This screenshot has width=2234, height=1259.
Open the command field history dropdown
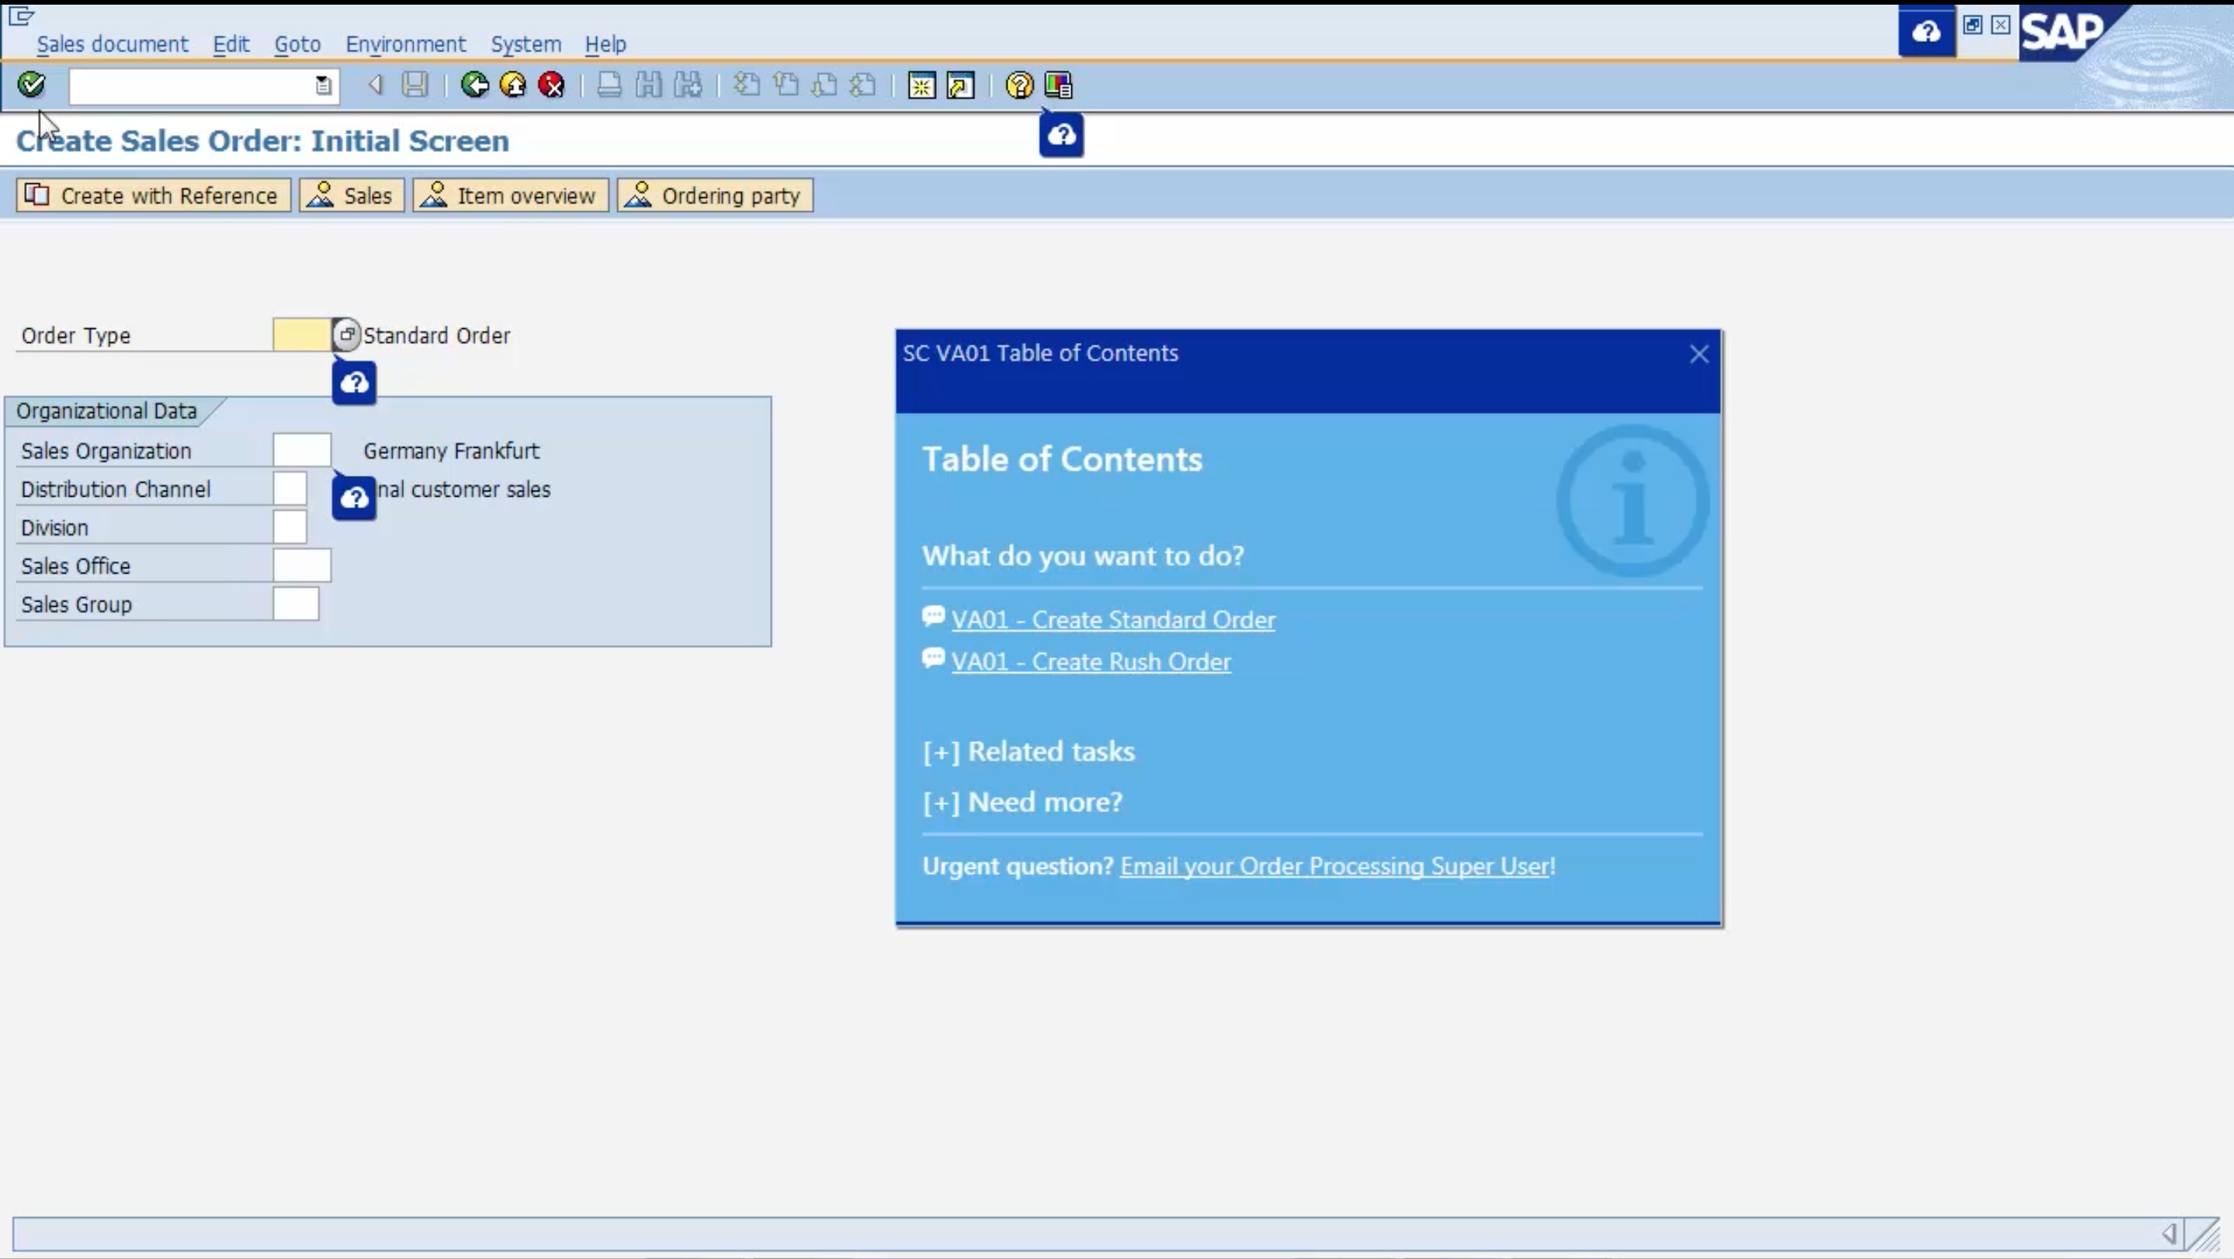coord(323,85)
